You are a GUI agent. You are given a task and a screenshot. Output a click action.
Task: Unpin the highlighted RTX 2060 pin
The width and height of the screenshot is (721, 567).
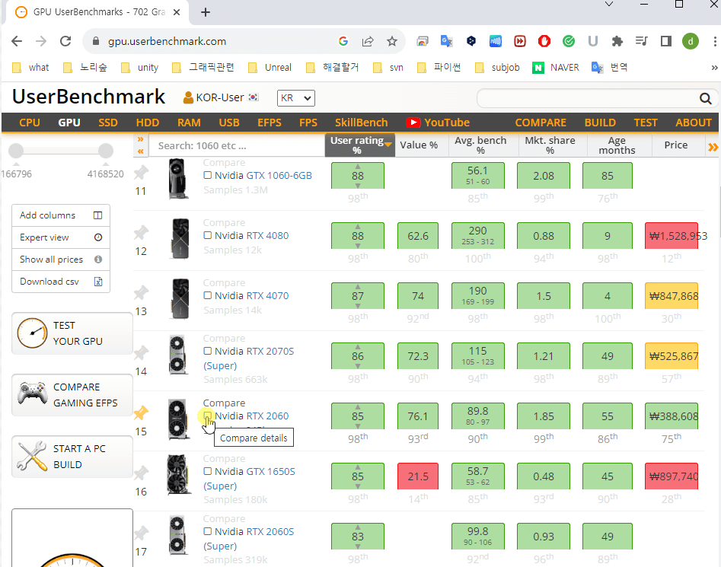pos(141,413)
